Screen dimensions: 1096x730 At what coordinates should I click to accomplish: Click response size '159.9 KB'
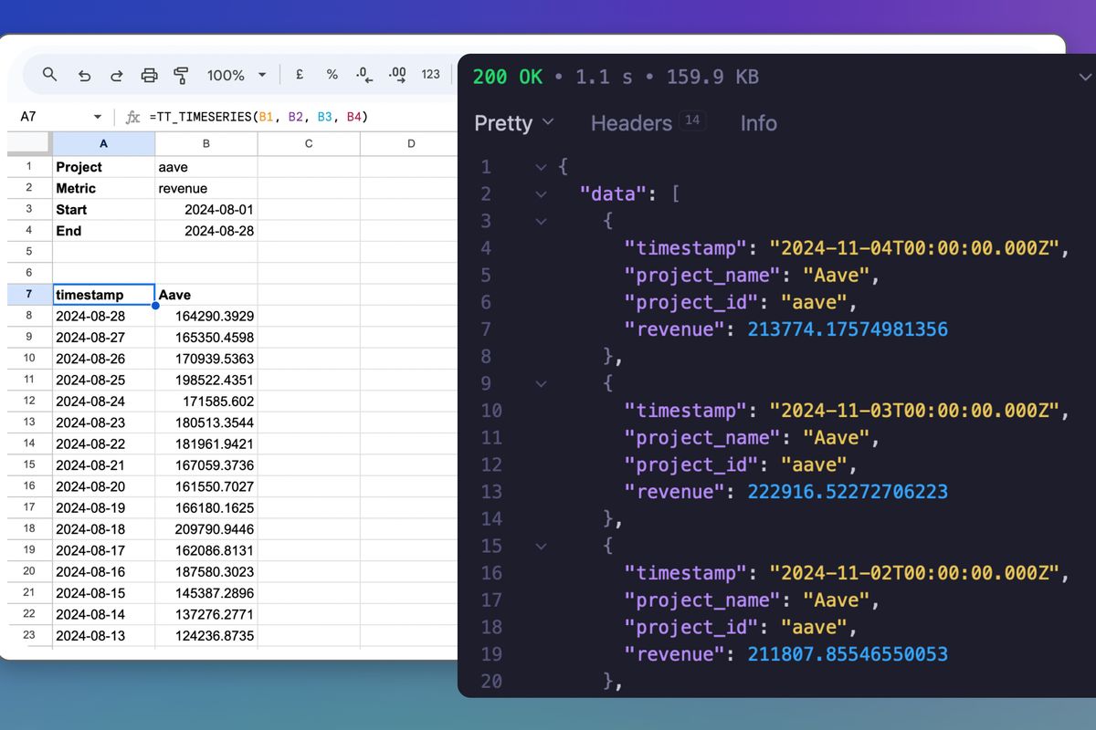[x=712, y=77]
